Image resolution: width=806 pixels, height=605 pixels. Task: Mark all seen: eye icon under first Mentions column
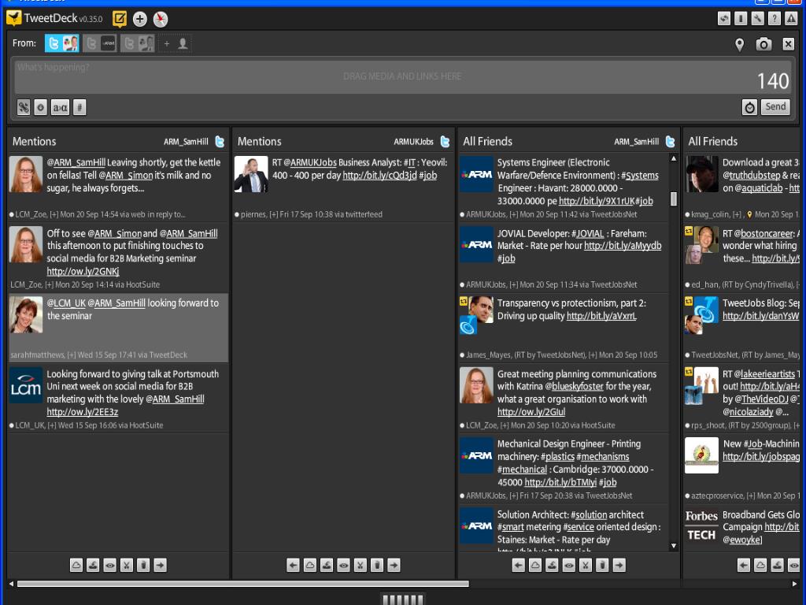(109, 566)
